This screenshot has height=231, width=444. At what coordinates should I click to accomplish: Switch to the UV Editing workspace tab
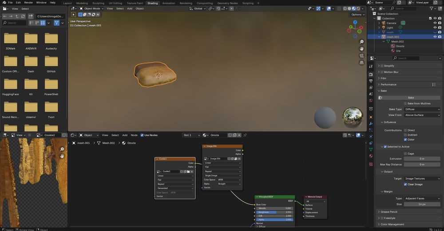(x=115, y=3)
